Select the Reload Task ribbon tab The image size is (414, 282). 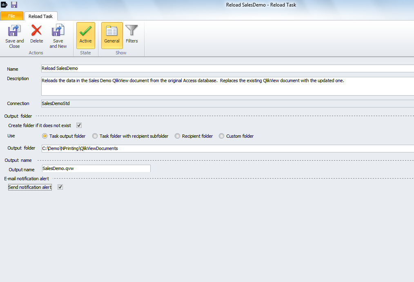(x=41, y=16)
